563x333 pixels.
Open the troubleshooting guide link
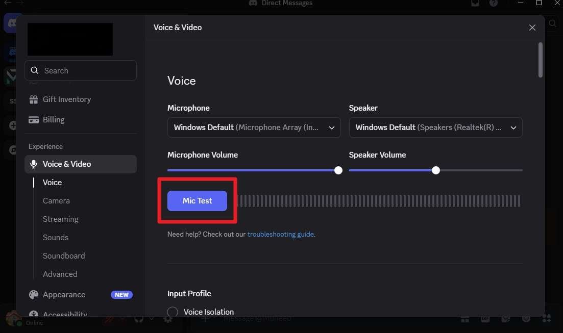(x=281, y=234)
